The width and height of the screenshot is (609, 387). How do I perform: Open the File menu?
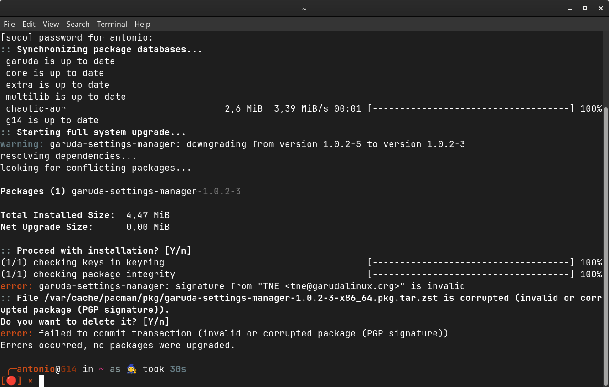pyautogui.click(x=9, y=24)
